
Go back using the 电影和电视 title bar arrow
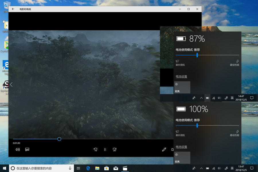tap(13, 9)
